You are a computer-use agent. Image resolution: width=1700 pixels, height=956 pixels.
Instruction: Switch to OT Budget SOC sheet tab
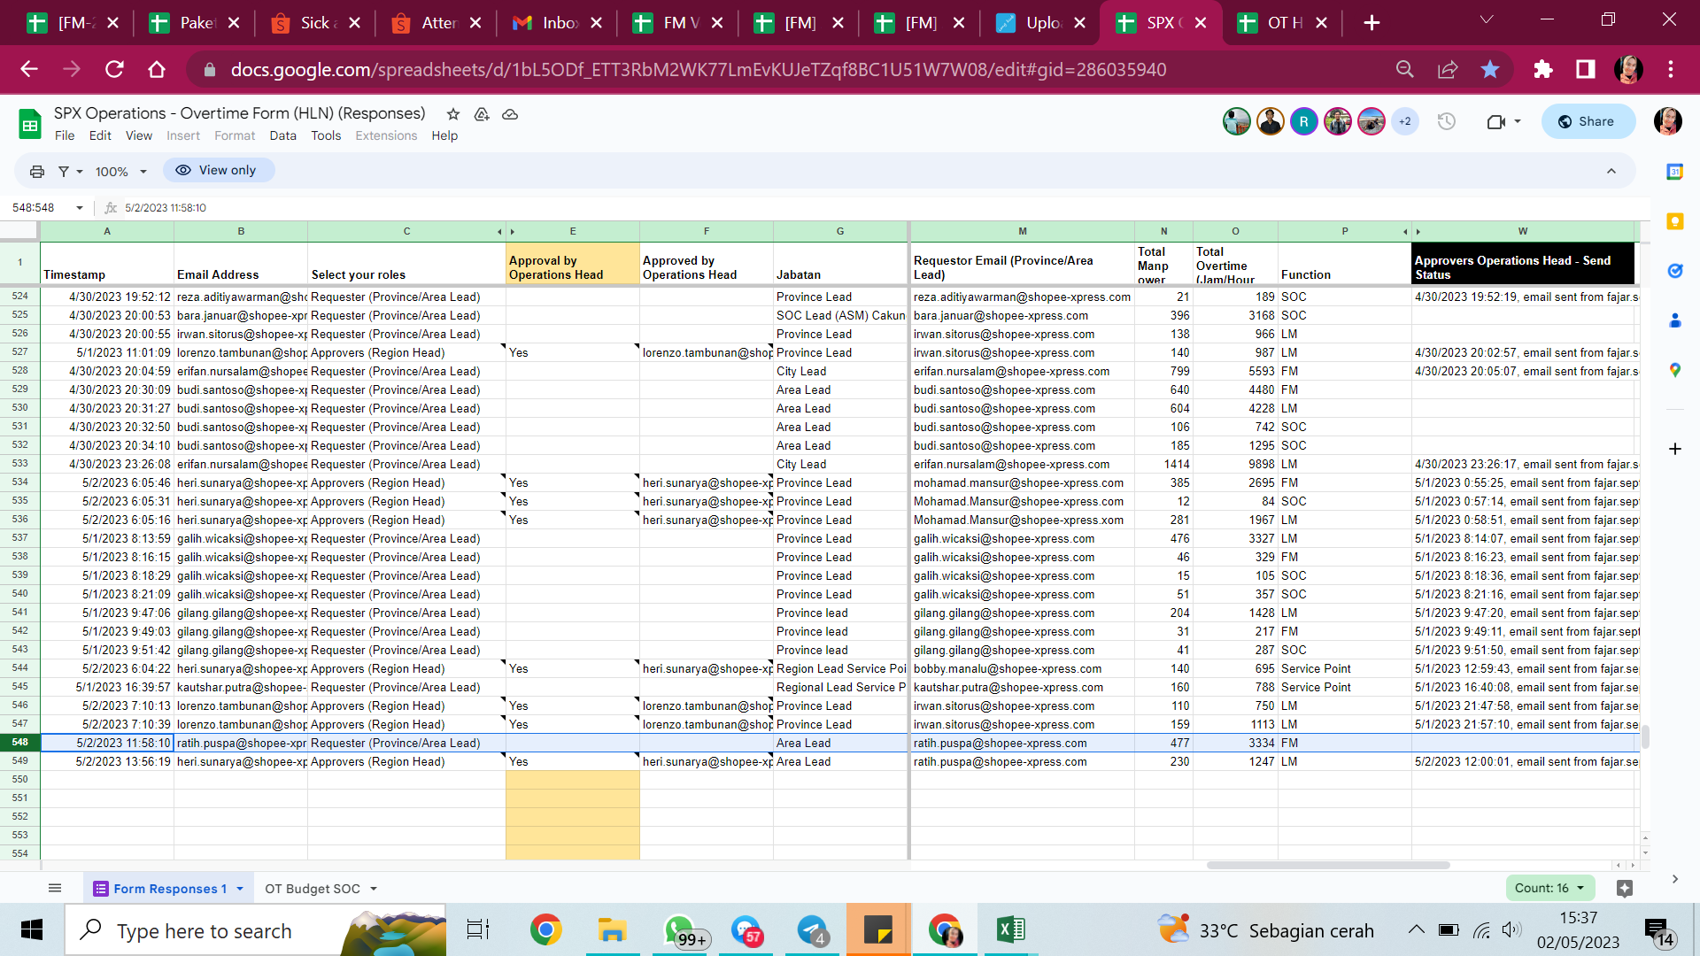(313, 889)
